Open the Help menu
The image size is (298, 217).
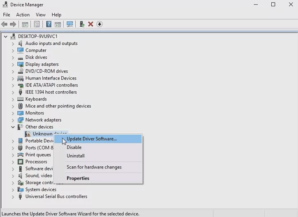pyautogui.click(x=56, y=15)
